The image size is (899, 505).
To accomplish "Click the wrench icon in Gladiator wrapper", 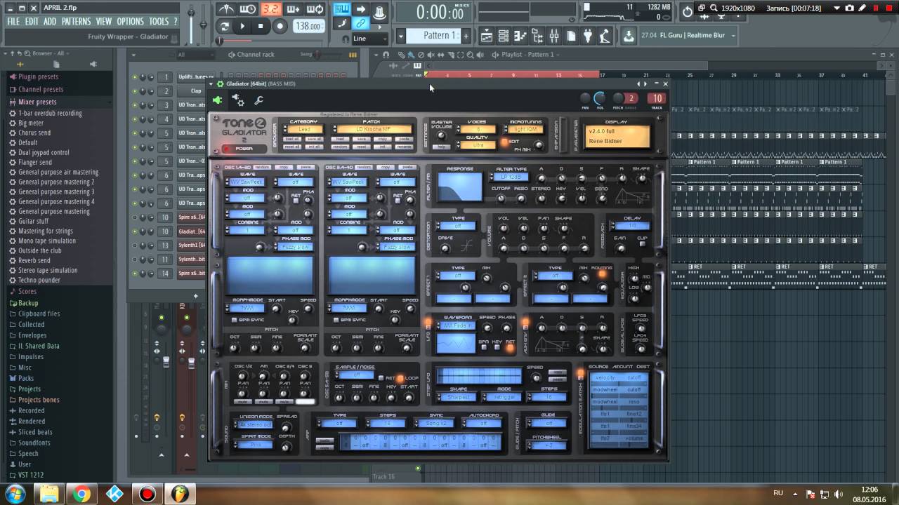I will click(x=259, y=101).
